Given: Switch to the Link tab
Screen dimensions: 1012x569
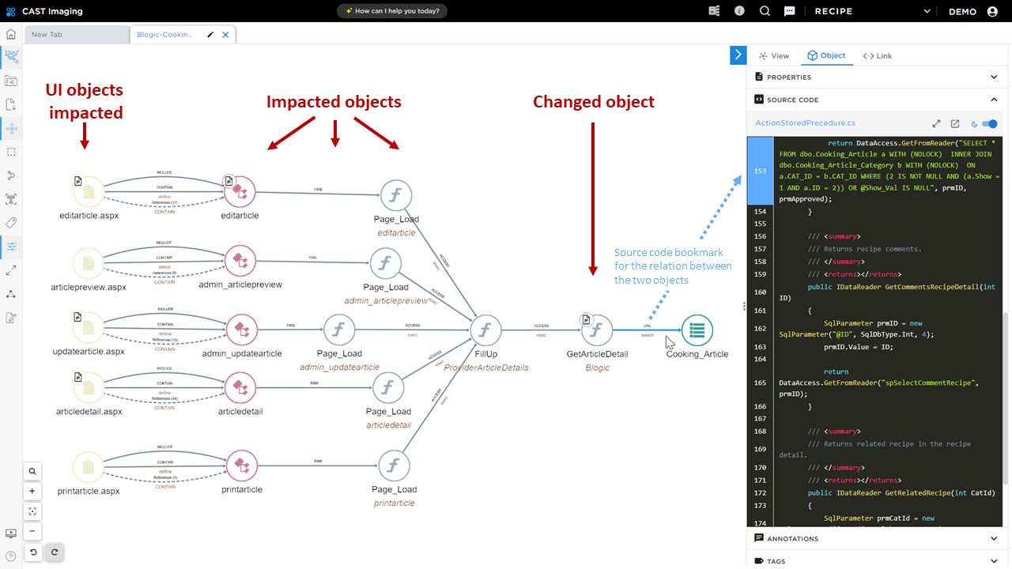Looking at the screenshot, I should pyautogui.click(x=878, y=55).
